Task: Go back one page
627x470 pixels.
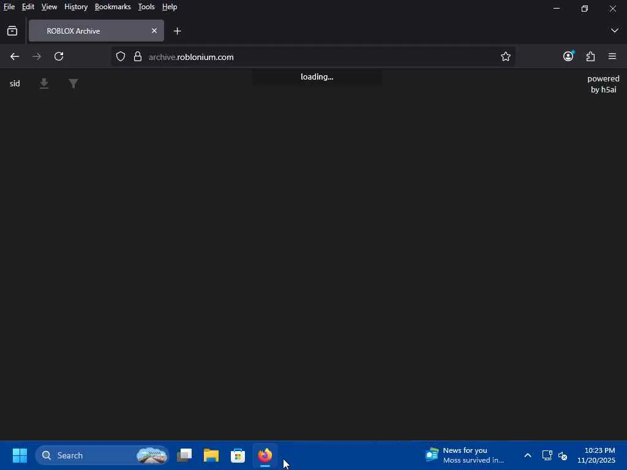Action: [15, 57]
